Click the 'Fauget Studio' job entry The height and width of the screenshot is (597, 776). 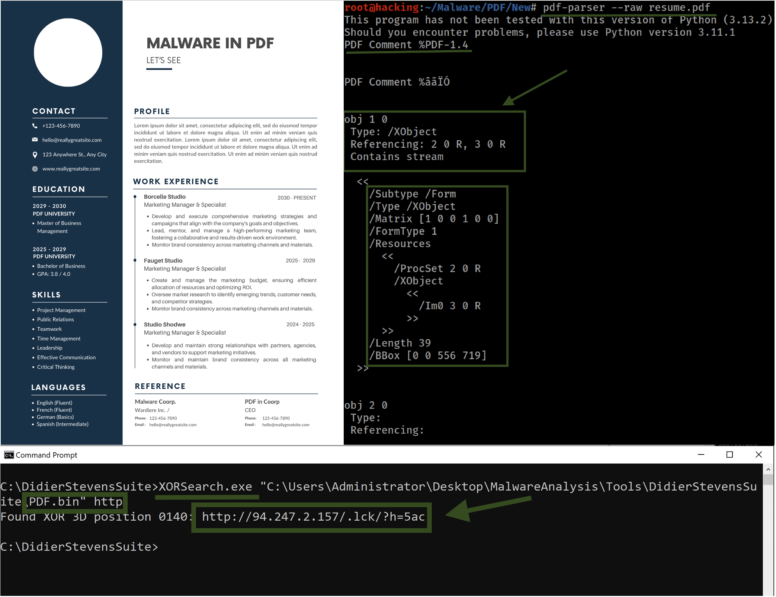pyautogui.click(x=163, y=261)
